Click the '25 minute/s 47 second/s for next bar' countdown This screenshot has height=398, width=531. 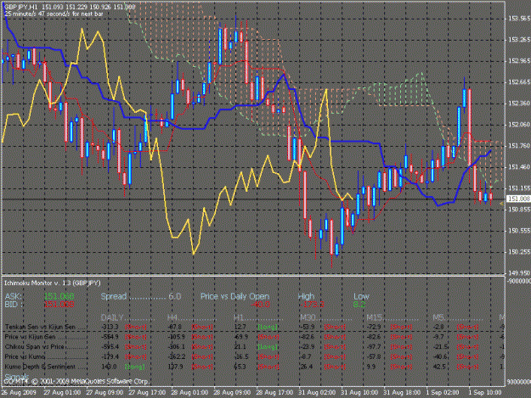point(54,14)
